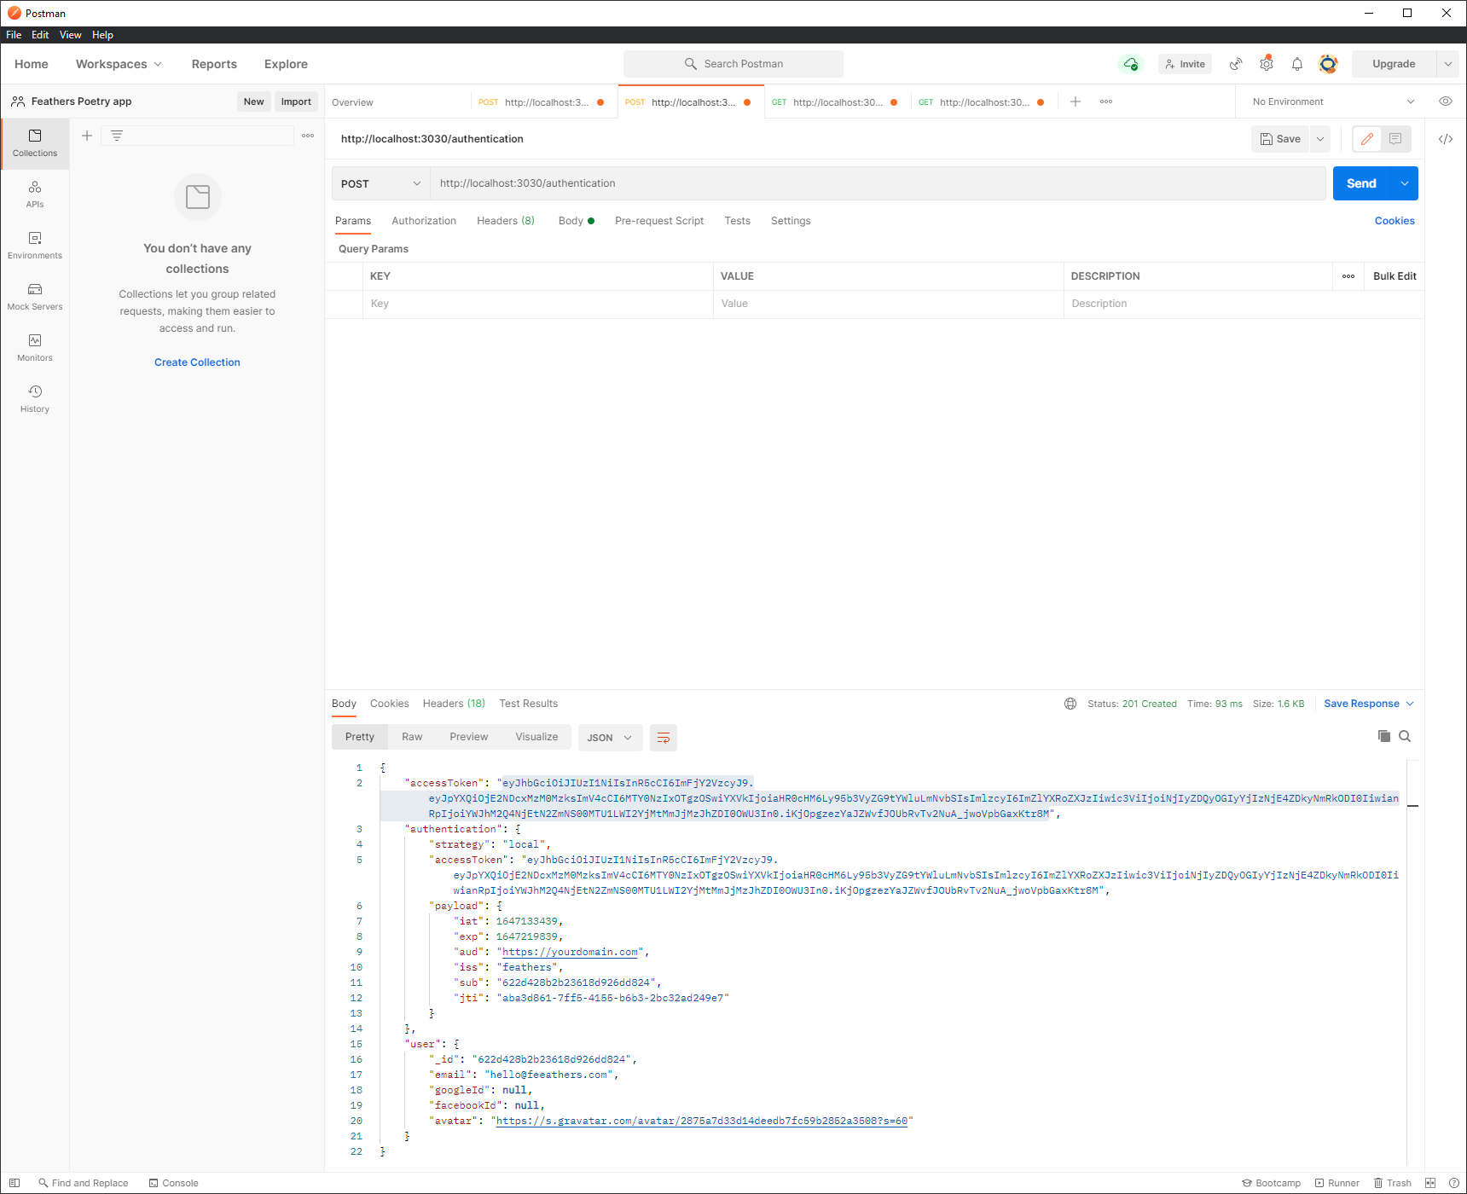
Task: Click the network globe icon by Status
Action: (x=1070, y=704)
